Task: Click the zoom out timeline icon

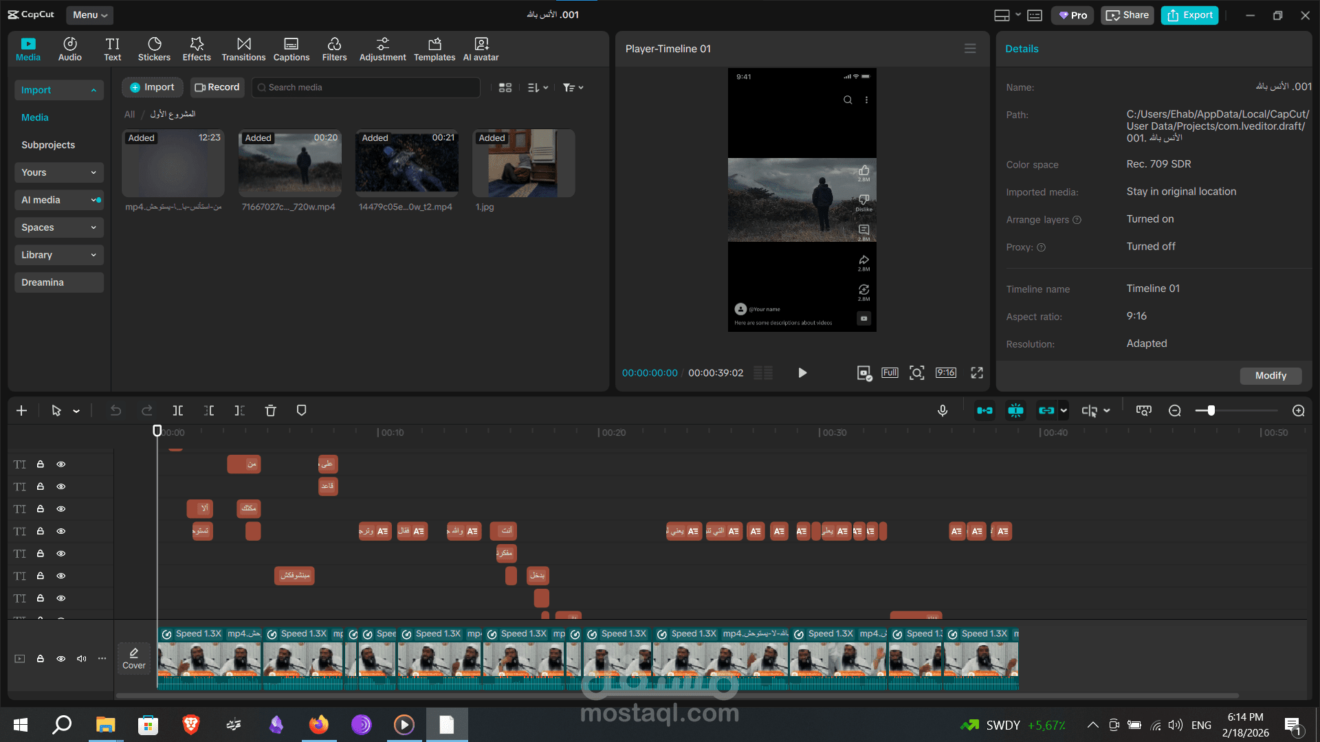Action: coord(1174,410)
